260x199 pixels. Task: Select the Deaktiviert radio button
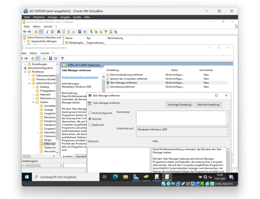90,125
